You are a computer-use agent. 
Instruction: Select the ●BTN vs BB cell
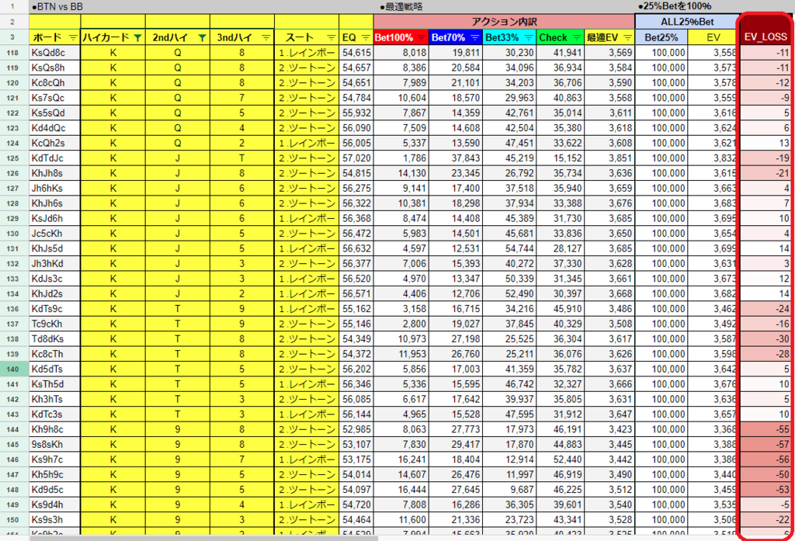pyautogui.click(x=57, y=7)
